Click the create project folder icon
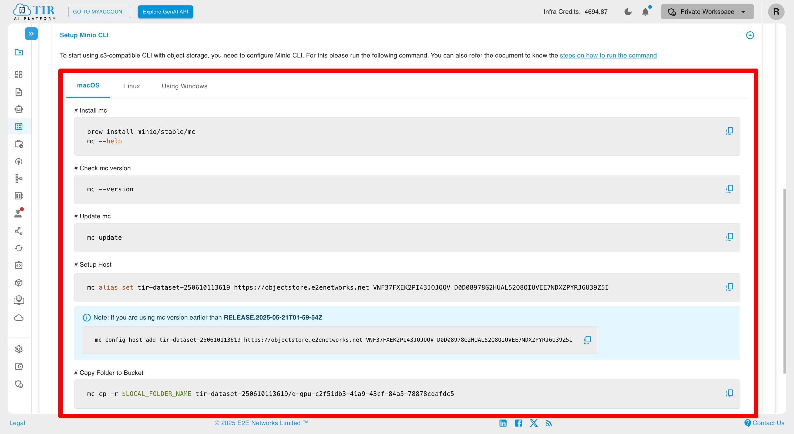Image resolution: width=794 pixels, height=434 pixels. 19,52
